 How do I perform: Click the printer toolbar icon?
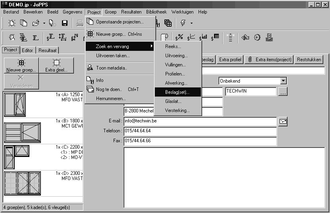click(80, 23)
